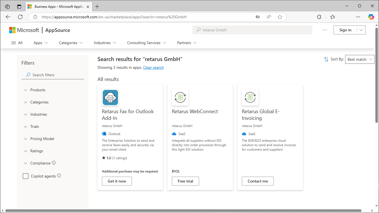
Task: Open the Retarus Global E-Invoicing app icon
Action: pyautogui.click(x=250, y=97)
